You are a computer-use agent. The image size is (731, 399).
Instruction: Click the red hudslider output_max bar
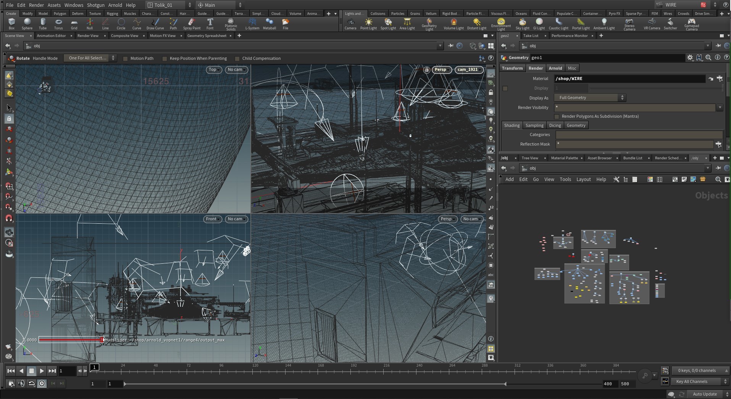[70, 340]
